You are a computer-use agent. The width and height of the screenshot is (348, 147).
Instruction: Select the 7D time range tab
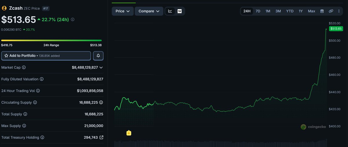tap(258, 11)
